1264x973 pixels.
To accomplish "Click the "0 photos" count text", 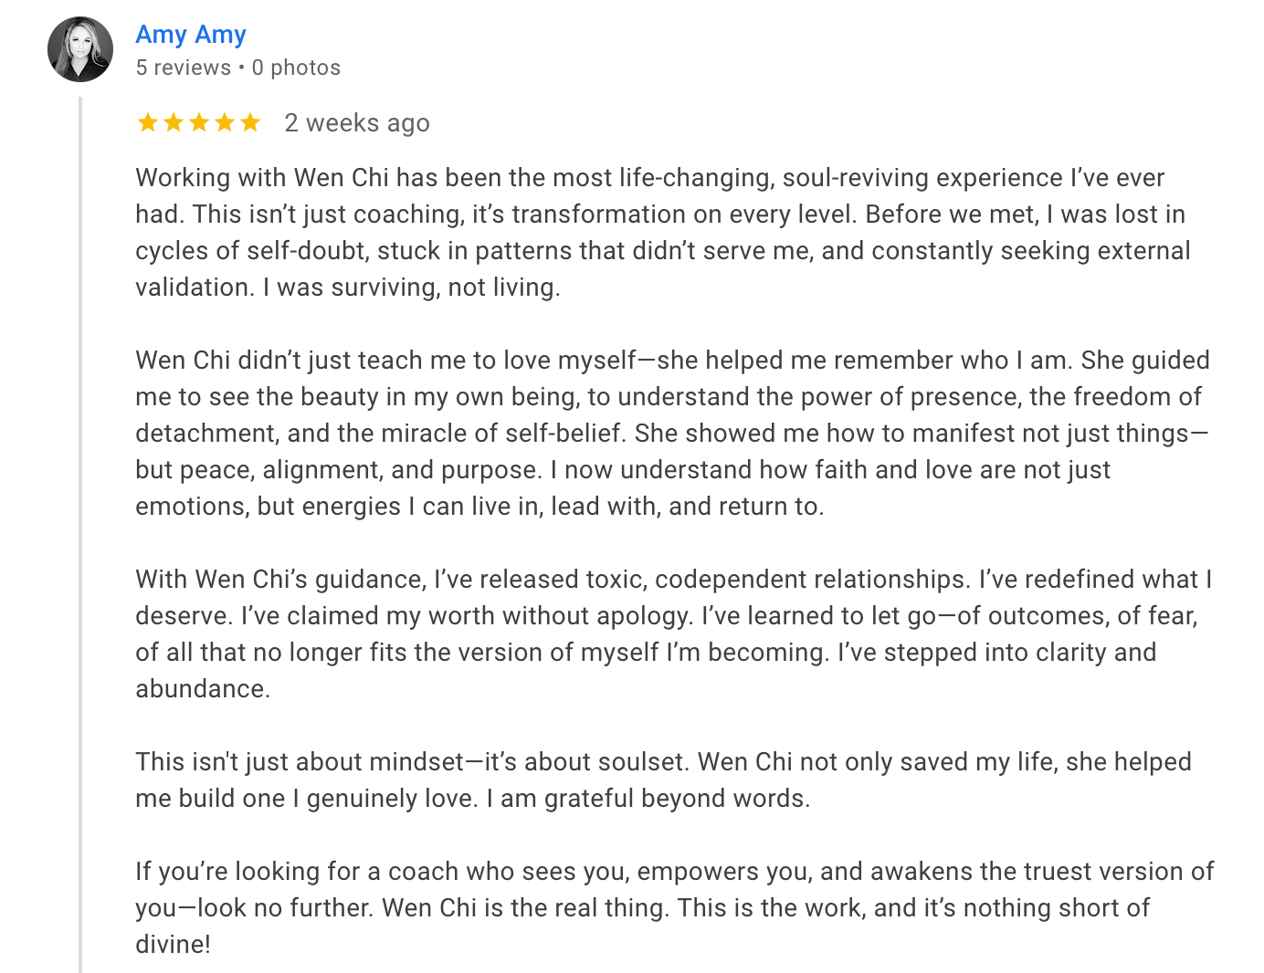I will pyautogui.click(x=296, y=68).
